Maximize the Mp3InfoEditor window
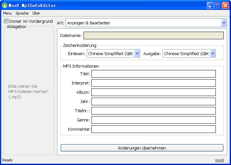Viewport: 231px width, 165px height. 218,5
